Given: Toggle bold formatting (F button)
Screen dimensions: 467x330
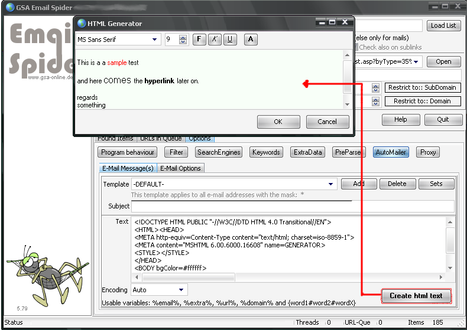Looking at the screenshot, I should point(199,40).
